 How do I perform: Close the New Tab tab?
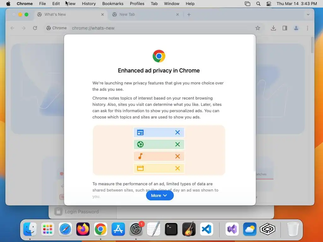(177, 14)
